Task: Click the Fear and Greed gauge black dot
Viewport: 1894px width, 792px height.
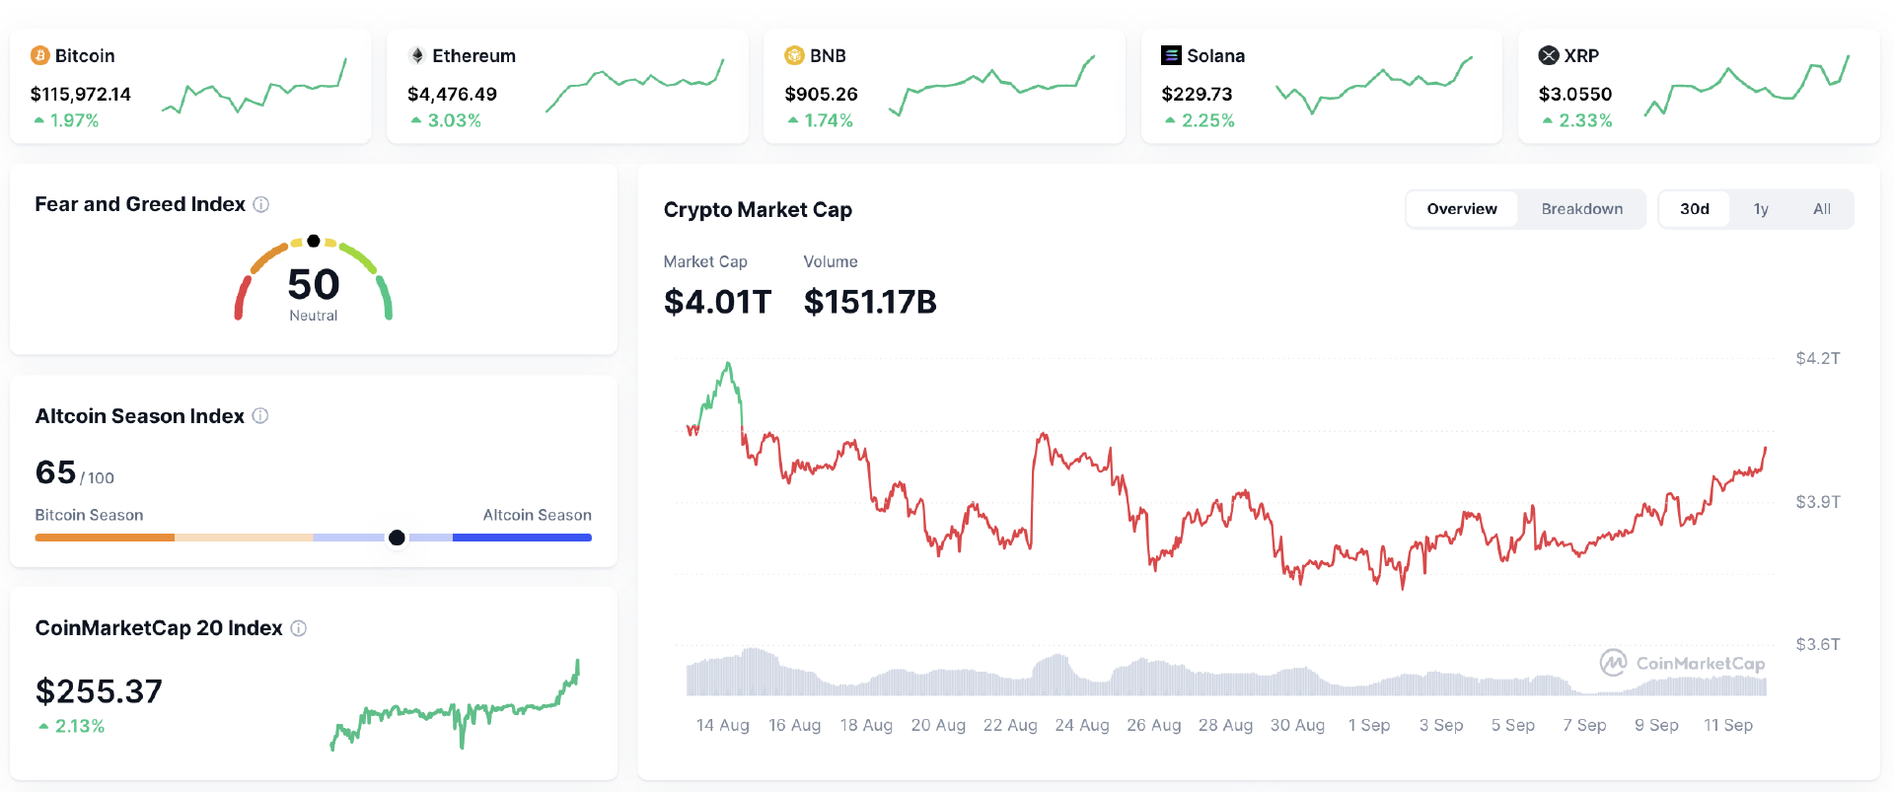Action: 314,241
